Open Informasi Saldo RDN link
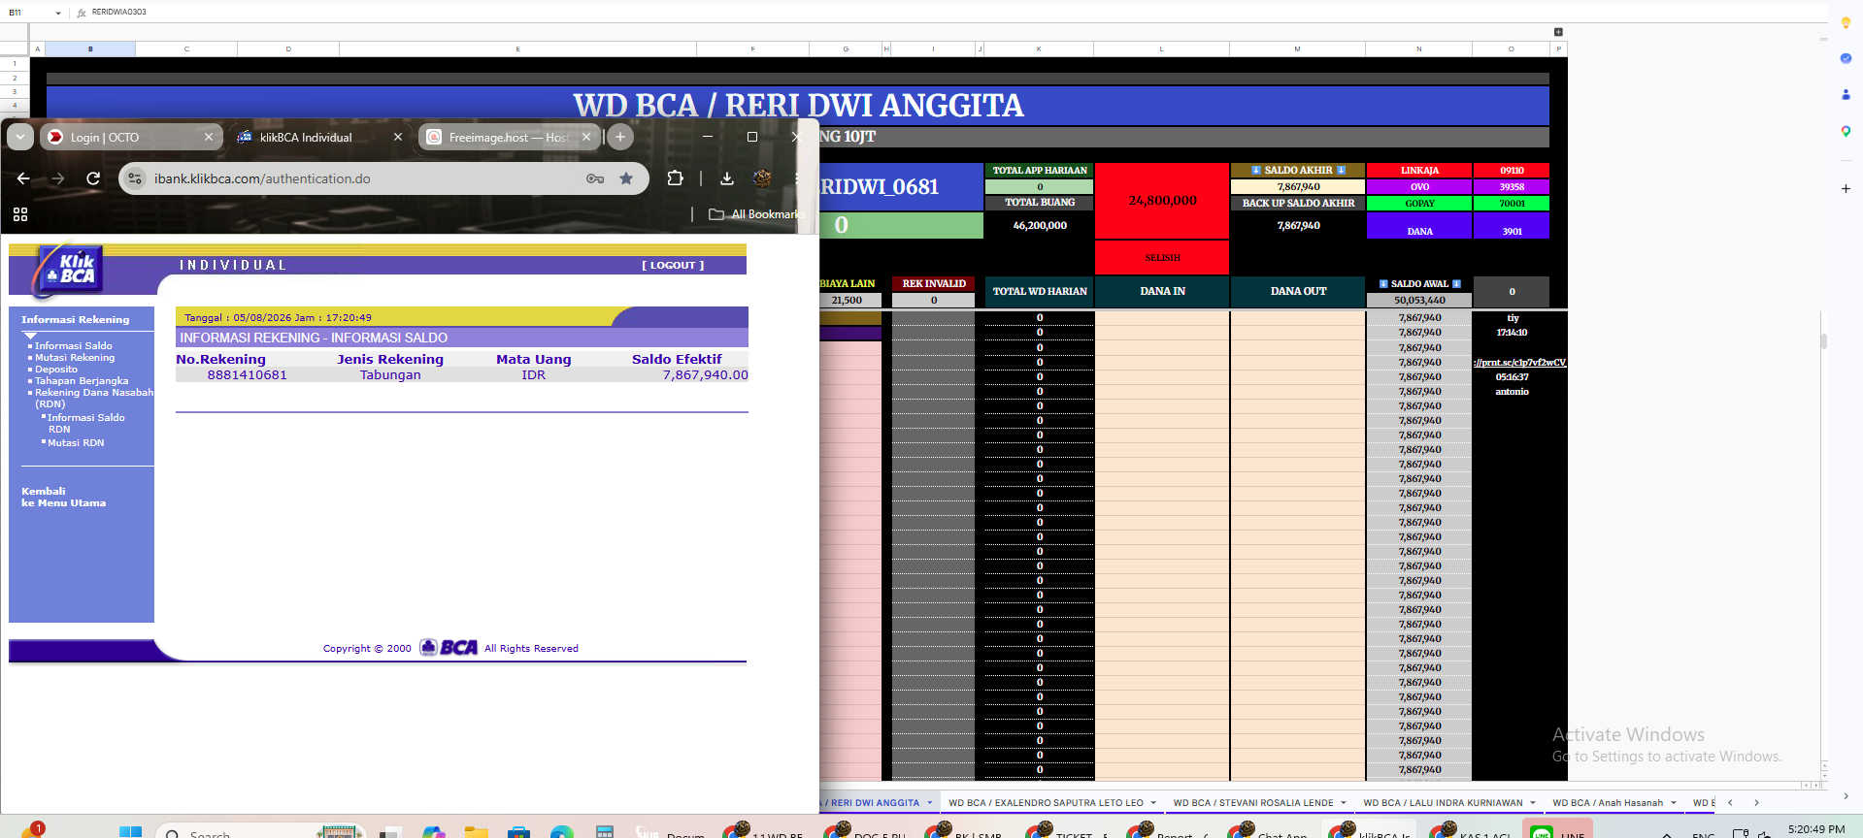This screenshot has width=1863, height=838. tap(86, 423)
